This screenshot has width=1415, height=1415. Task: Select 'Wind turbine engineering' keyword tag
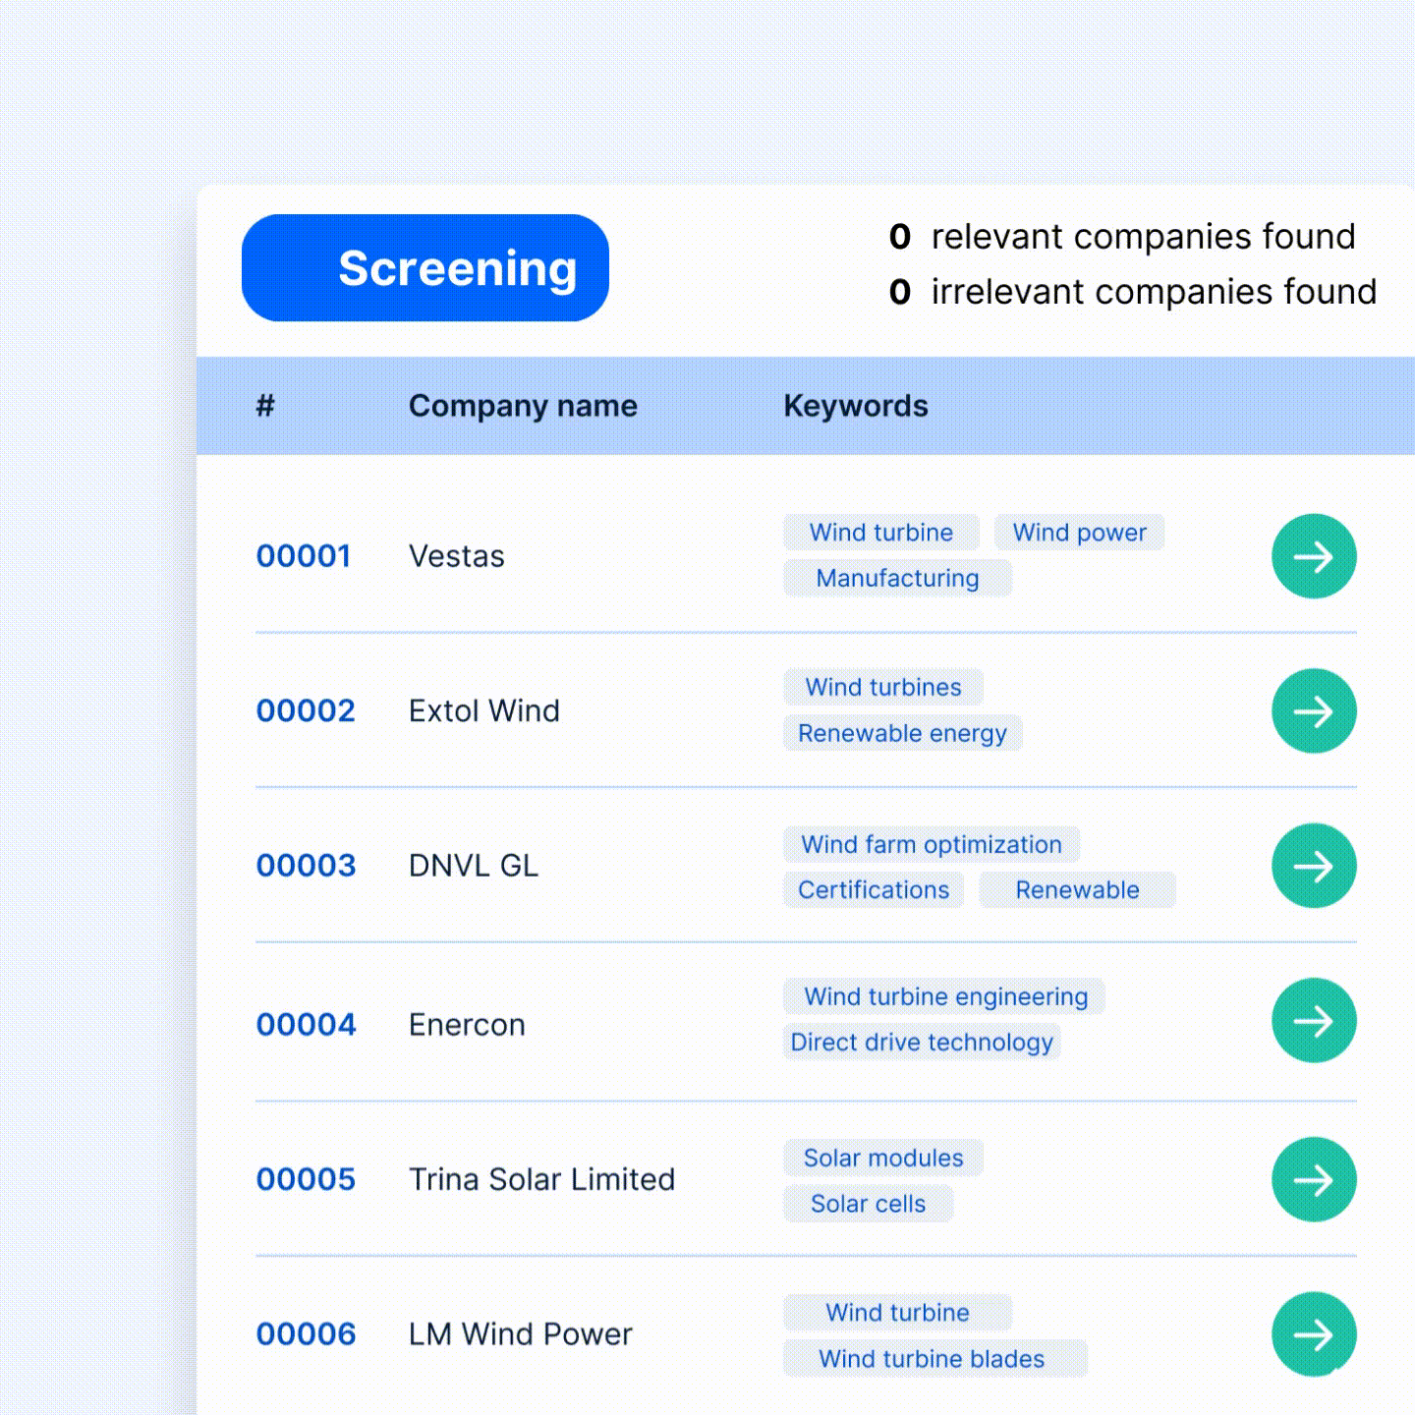[945, 996]
